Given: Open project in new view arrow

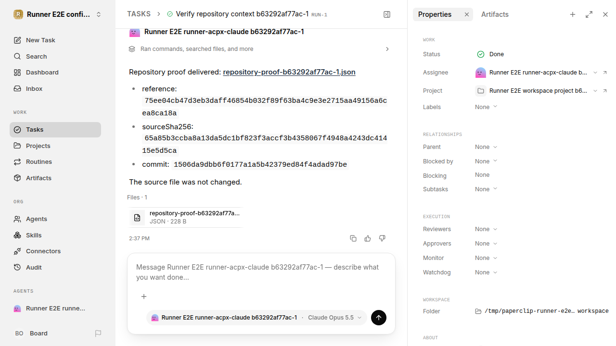Looking at the screenshot, I should (605, 91).
